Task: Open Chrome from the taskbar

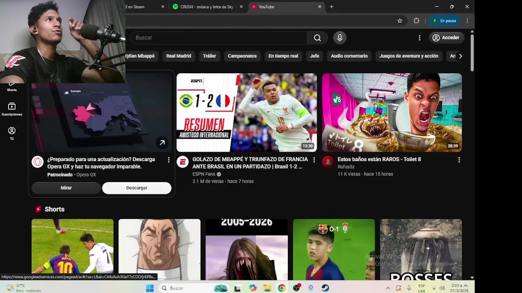Action: (282, 288)
